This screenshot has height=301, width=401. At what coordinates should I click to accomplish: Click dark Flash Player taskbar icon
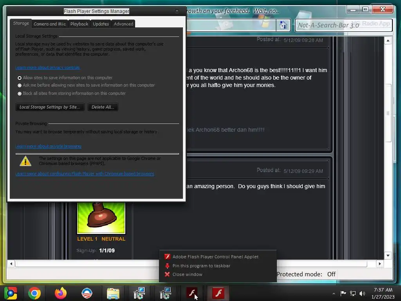point(192,293)
